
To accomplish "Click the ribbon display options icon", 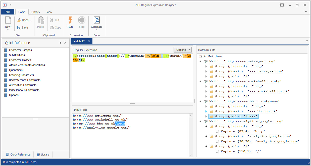I will (282, 5).
